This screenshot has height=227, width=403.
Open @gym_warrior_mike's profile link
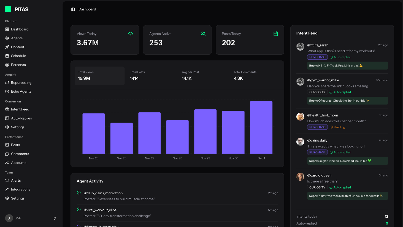coord(323,80)
